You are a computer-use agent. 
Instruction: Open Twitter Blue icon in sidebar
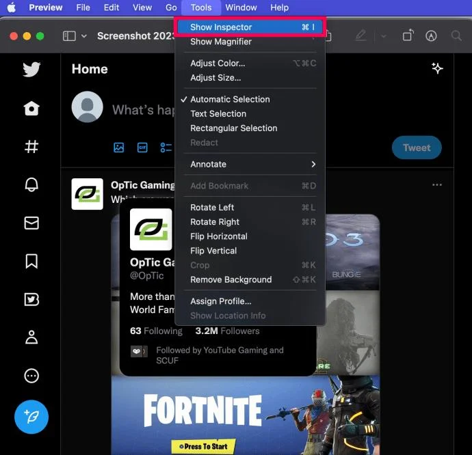31,299
